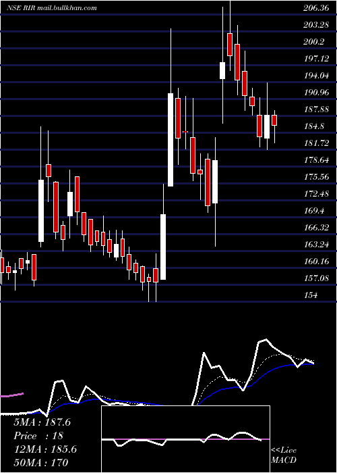Click the 200.2 price axis label
Viewport: 337px width, 473px height.
314,42
